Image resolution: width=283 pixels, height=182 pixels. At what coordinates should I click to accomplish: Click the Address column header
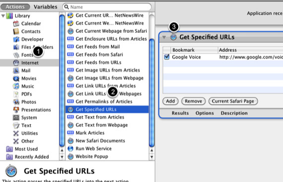click(251, 50)
